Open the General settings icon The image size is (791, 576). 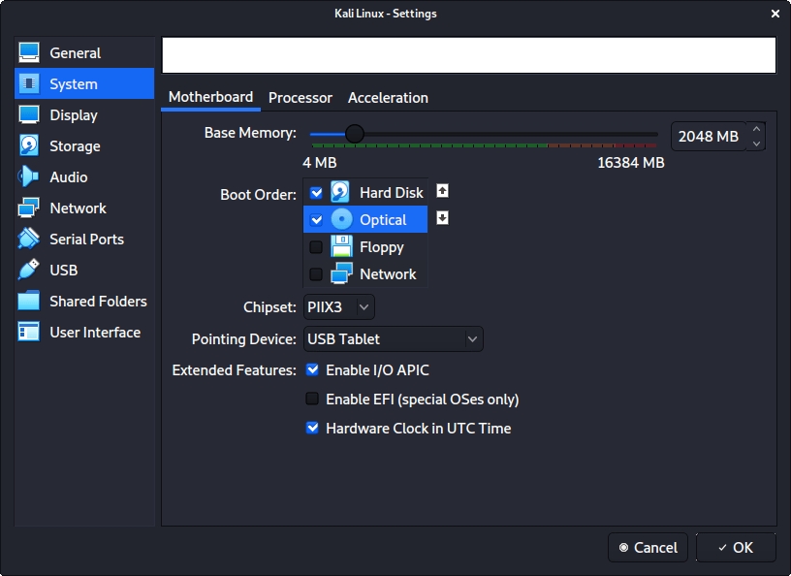tap(29, 53)
